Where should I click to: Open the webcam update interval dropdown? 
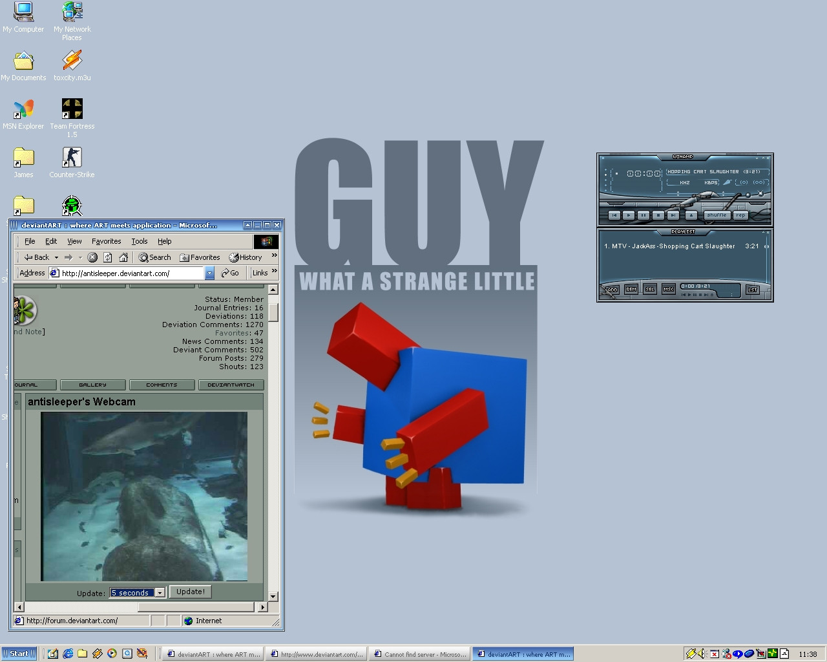pos(160,593)
